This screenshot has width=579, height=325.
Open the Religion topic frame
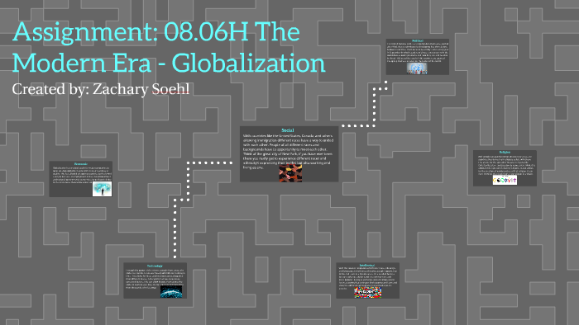[x=505, y=167]
